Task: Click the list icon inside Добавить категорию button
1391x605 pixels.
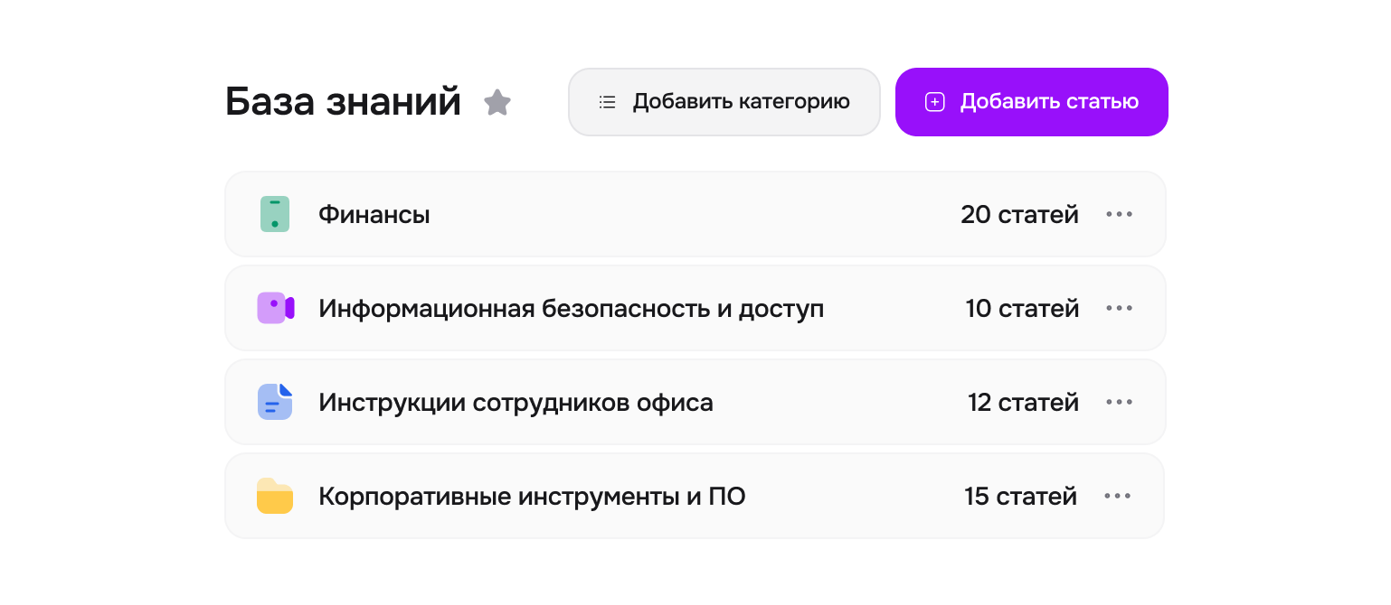Action: coord(607,101)
